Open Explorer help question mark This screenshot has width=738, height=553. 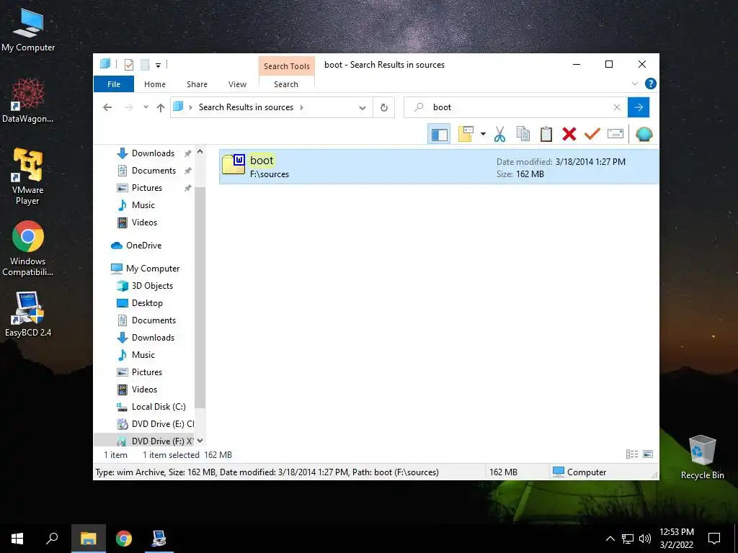point(651,84)
